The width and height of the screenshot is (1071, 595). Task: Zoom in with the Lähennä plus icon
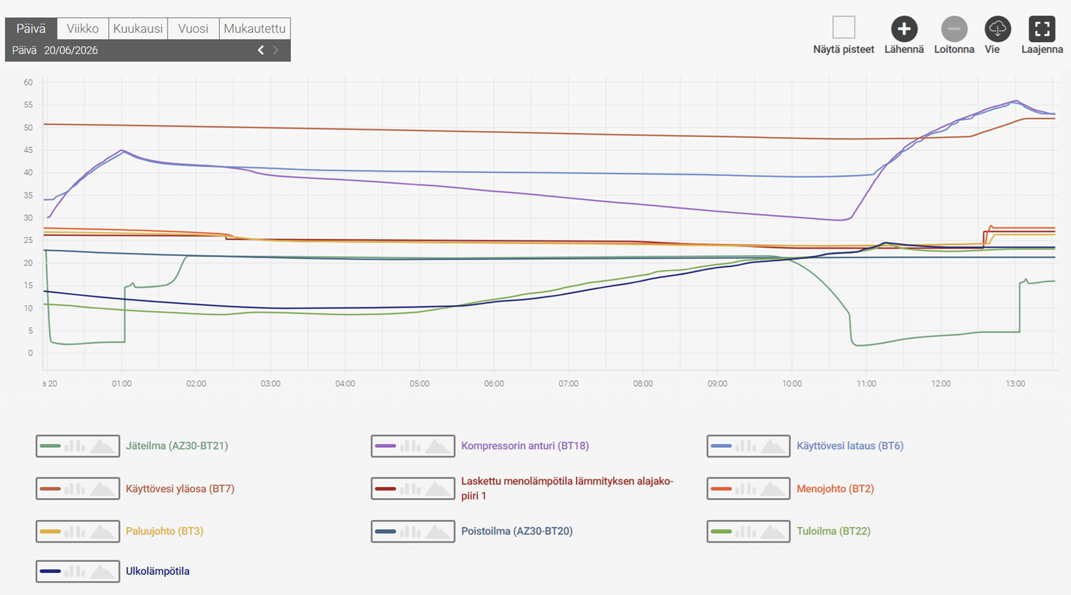[x=904, y=29]
